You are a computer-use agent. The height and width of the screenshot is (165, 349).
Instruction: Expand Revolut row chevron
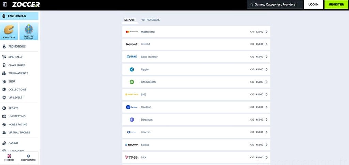coord(267,44)
